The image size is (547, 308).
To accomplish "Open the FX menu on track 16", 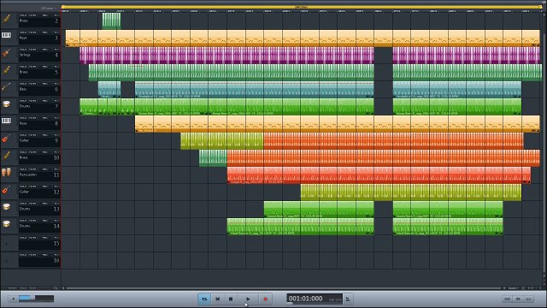I will [56, 255].
